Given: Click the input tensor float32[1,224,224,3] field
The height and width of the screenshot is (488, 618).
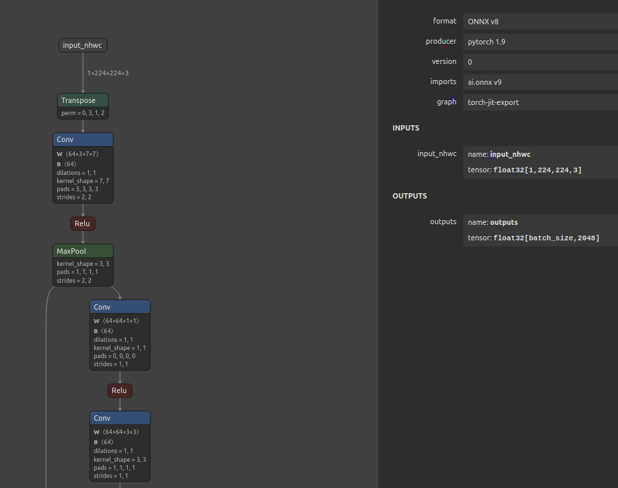Looking at the screenshot, I should (x=540, y=170).
